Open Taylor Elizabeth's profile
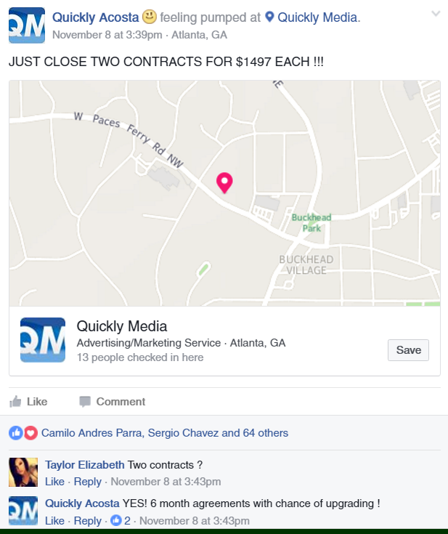 85,465
